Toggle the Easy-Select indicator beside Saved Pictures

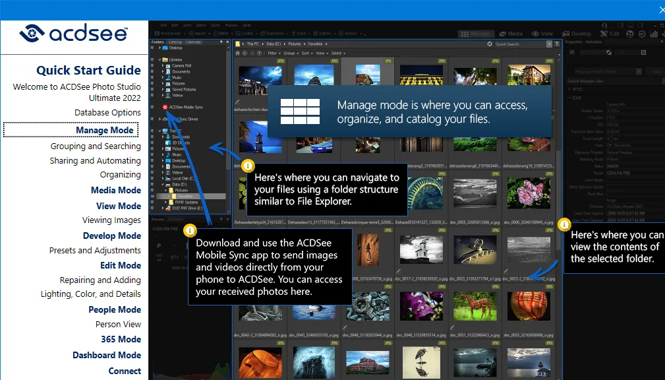coord(152,90)
